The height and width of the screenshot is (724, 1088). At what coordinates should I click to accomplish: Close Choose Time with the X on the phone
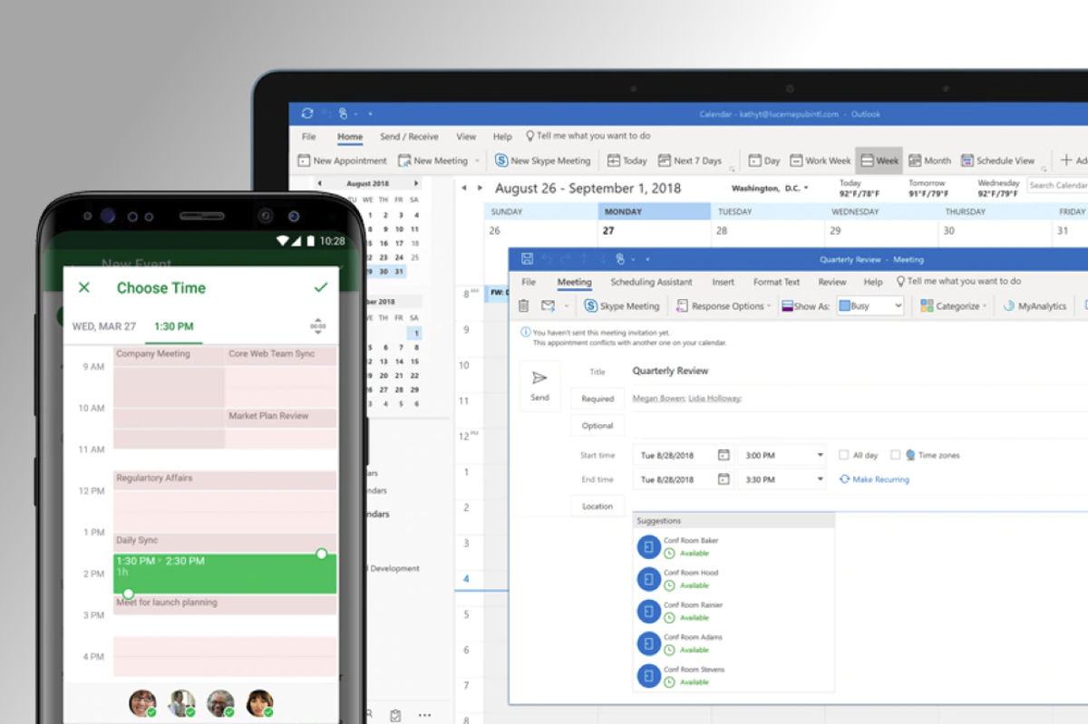tap(84, 287)
